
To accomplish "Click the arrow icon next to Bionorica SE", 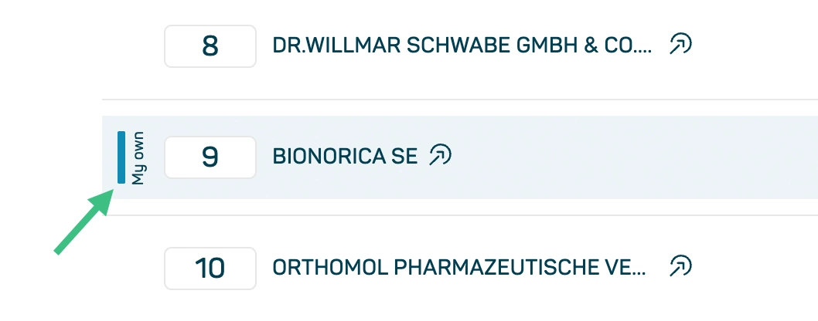I will pos(440,155).
